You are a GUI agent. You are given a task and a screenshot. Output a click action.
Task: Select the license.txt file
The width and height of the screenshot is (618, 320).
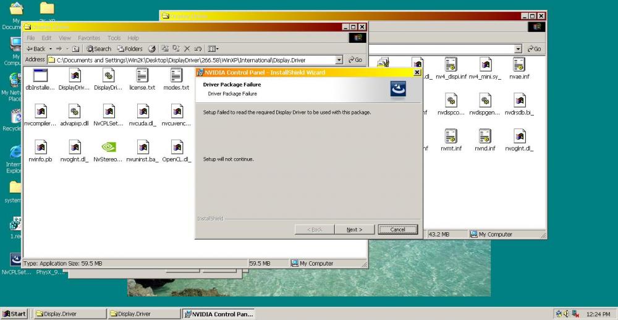click(x=142, y=80)
